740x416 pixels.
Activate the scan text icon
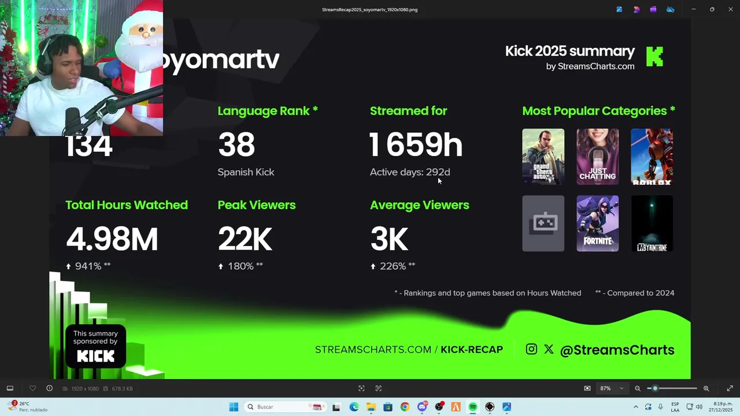(379, 388)
